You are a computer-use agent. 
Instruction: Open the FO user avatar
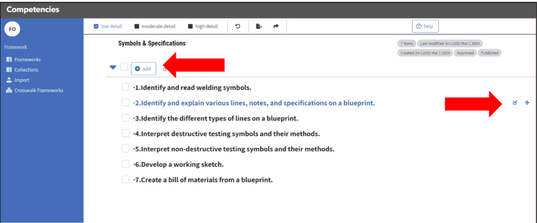coord(12,29)
